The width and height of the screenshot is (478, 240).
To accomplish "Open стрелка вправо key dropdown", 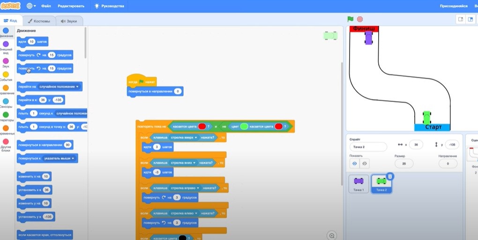I will (185, 188).
